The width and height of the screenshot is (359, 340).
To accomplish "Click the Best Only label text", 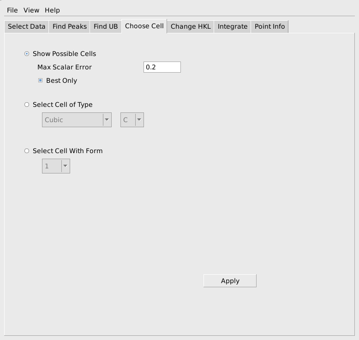I will click(x=61, y=80).
